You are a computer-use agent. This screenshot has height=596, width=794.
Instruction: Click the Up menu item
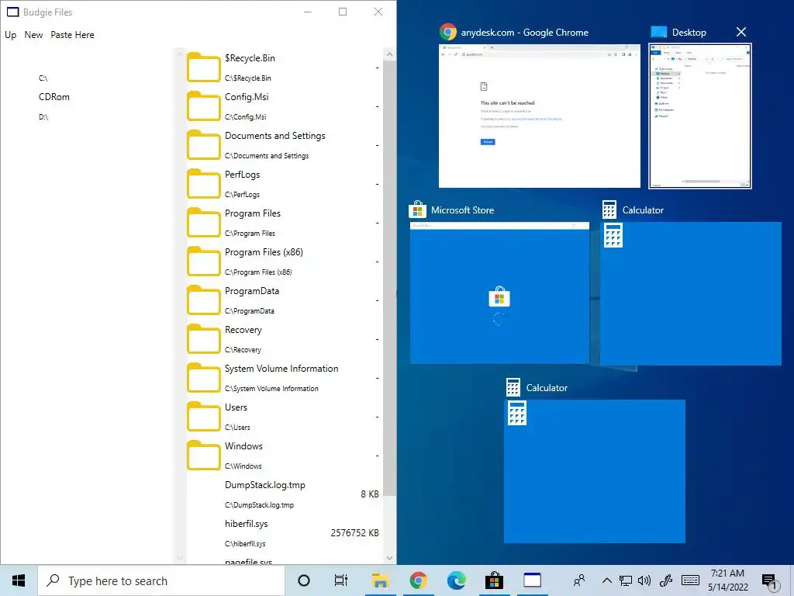pyautogui.click(x=11, y=35)
